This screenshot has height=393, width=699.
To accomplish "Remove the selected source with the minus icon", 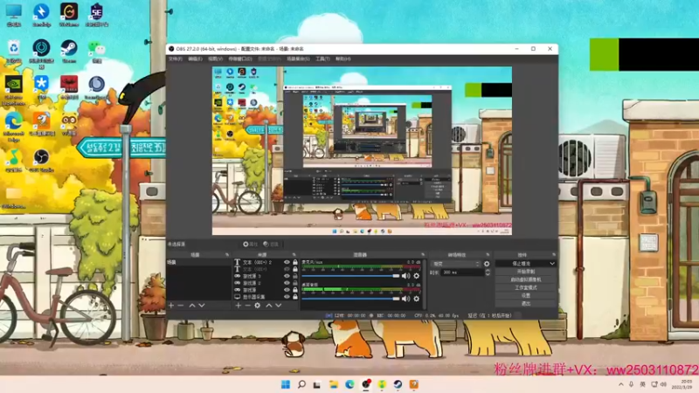I will [247, 306].
